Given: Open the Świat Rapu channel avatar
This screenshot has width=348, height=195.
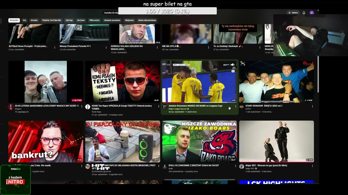Looking at the screenshot, I should [88, 107].
